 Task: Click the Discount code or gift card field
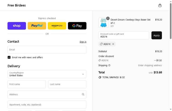124,35
